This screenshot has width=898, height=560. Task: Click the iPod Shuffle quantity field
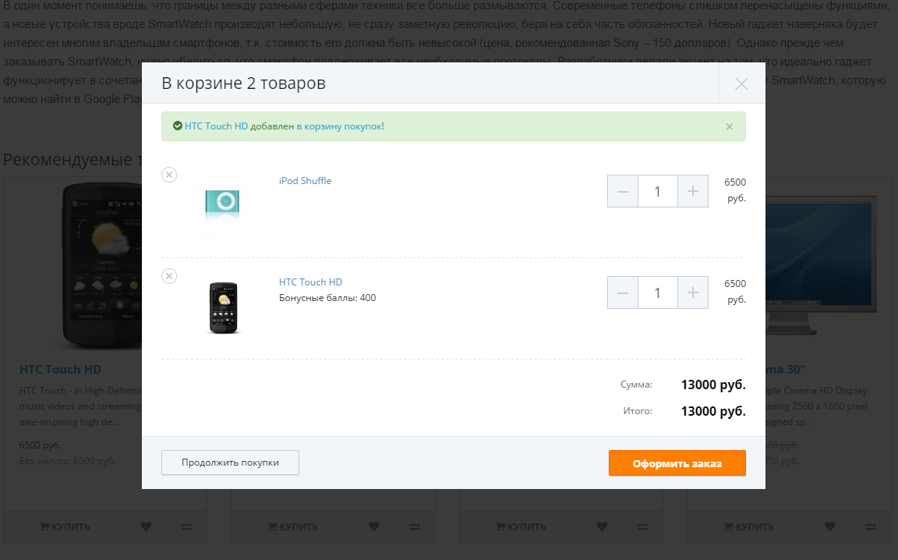(x=657, y=191)
